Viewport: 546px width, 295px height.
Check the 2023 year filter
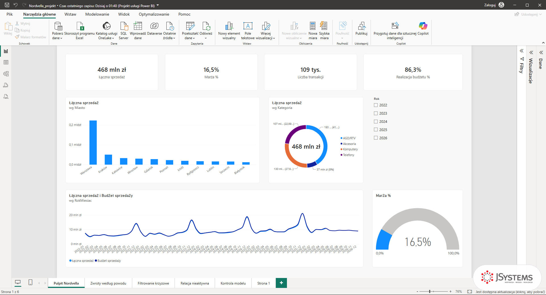(x=376, y=113)
